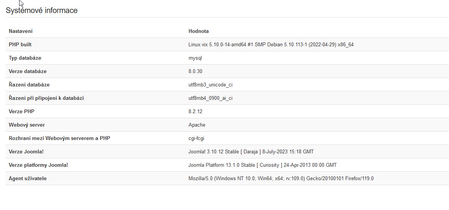Click the Mozilla/5.0 user agent string
Screen dimensions: 449x210
(281, 179)
